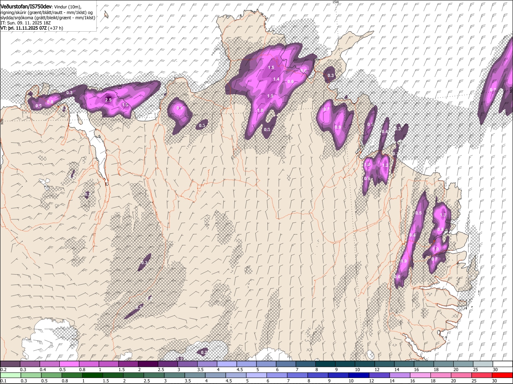The width and height of the screenshot is (513, 384).
Task: Pick lower legend swatch between 2.5 and 3
Action: click(x=155, y=375)
